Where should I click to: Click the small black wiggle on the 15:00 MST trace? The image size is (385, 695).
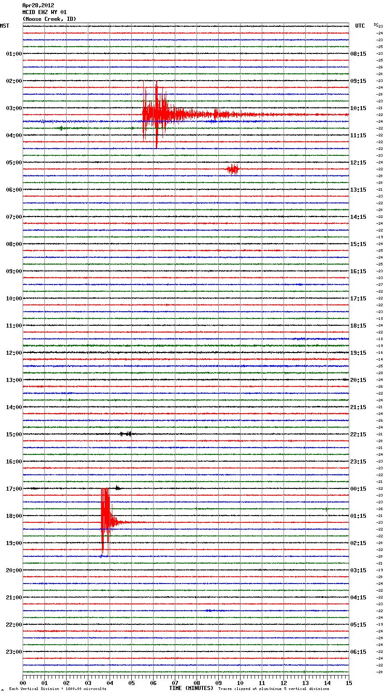(x=126, y=434)
